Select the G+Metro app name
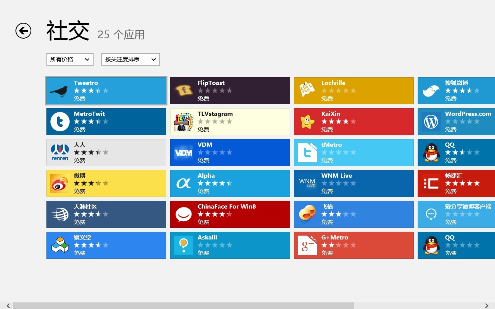The height and width of the screenshot is (309, 495). pos(335,237)
